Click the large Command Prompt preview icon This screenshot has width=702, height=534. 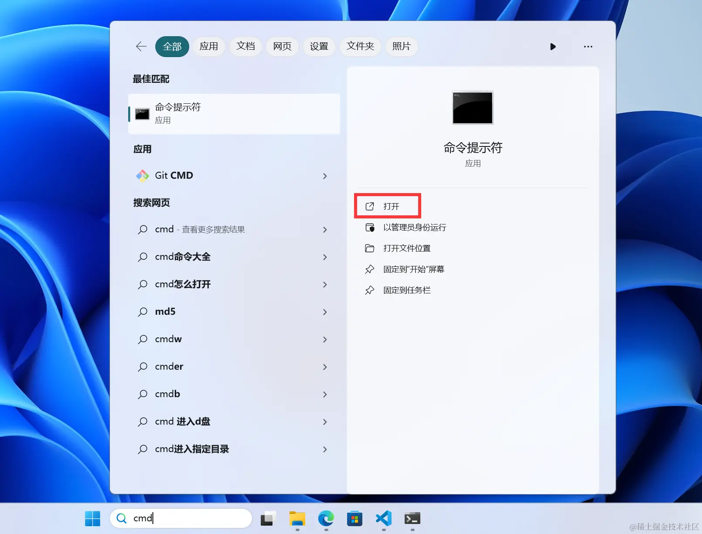tap(473, 108)
